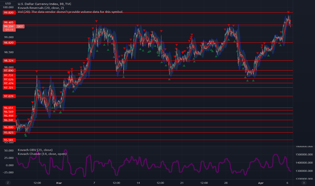Select the 98.224 price level label

click(x=9, y=61)
